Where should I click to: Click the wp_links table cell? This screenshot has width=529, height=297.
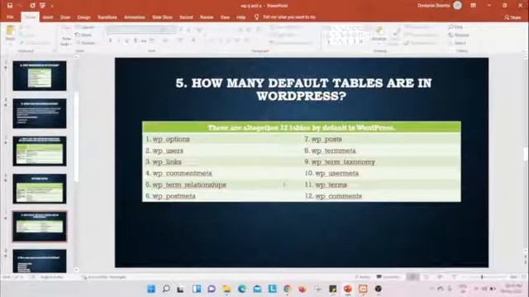coord(222,162)
